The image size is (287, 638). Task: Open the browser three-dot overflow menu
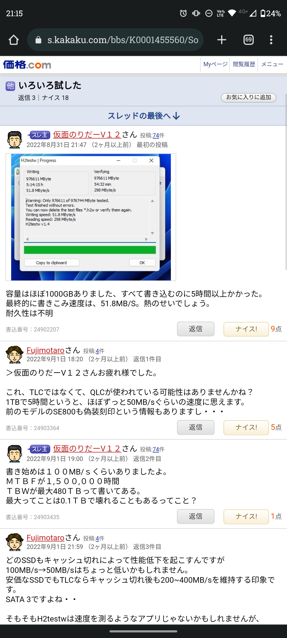click(x=271, y=40)
